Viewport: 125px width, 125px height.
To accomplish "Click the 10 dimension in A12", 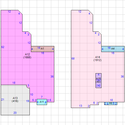I will tap(31, 94).
